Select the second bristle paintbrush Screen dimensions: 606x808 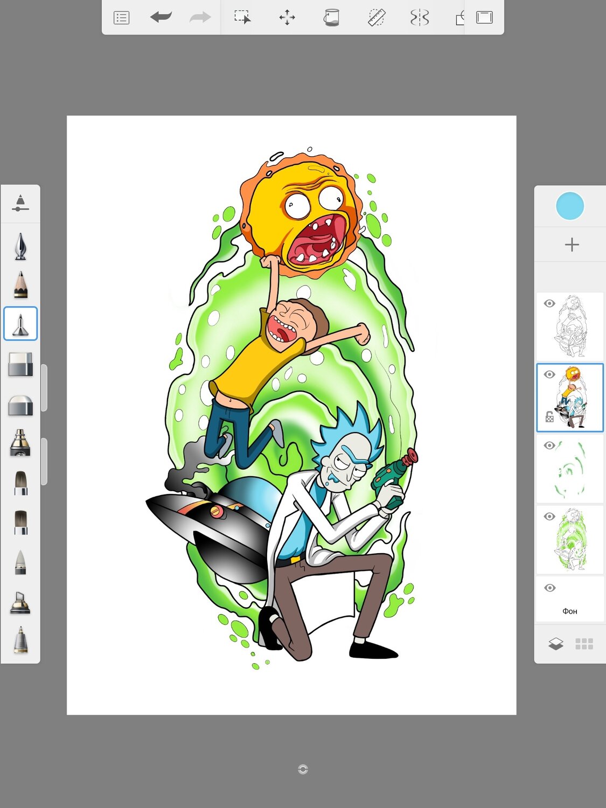pyautogui.click(x=20, y=522)
